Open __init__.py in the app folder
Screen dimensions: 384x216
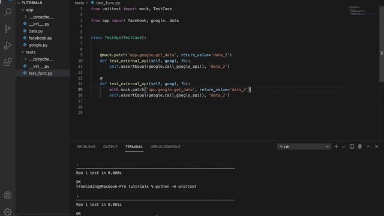[x=39, y=24]
